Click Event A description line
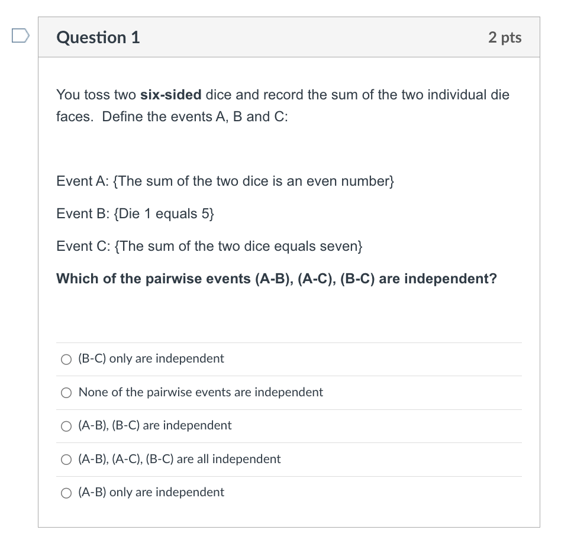 point(225,181)
